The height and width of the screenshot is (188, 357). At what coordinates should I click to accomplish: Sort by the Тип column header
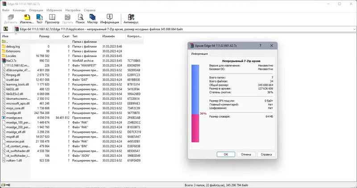tap(86, 36)
